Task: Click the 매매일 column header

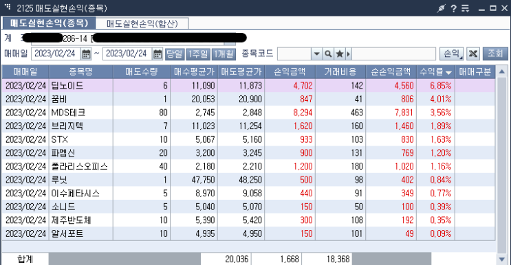Action: [25, 72]
